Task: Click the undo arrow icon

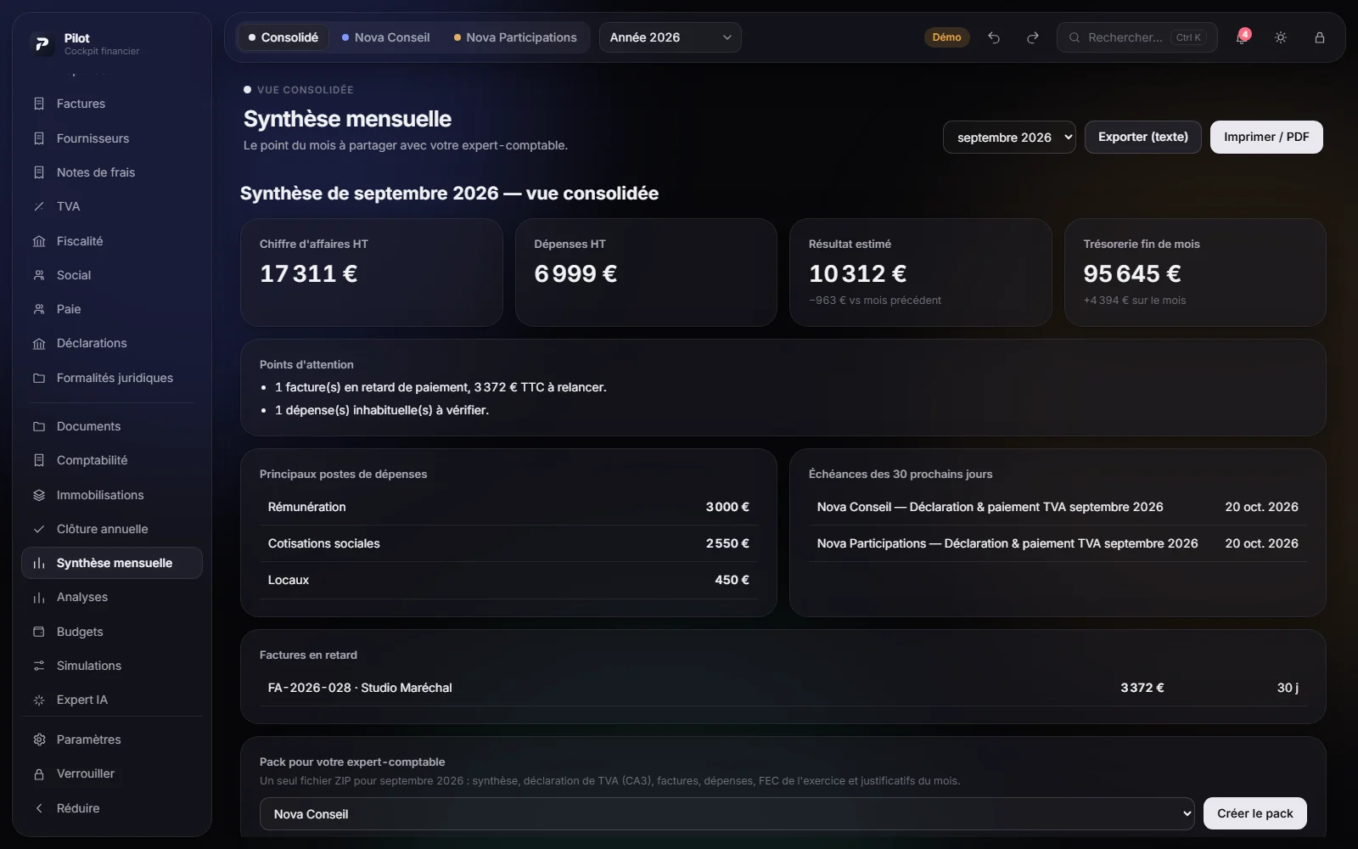Action: 994,37
